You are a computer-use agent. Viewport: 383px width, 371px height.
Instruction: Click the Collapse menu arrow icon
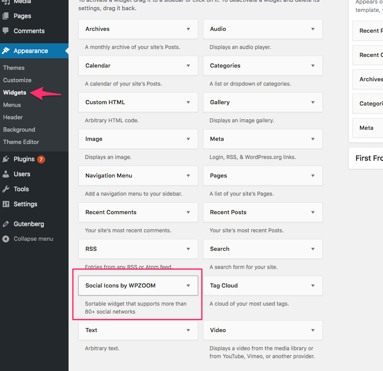[6, 239]
